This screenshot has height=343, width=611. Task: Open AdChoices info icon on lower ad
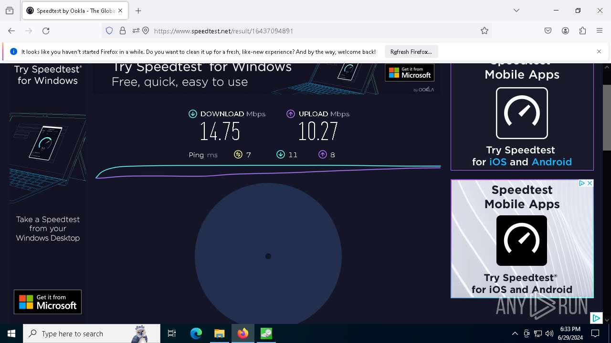coord(582,183)
